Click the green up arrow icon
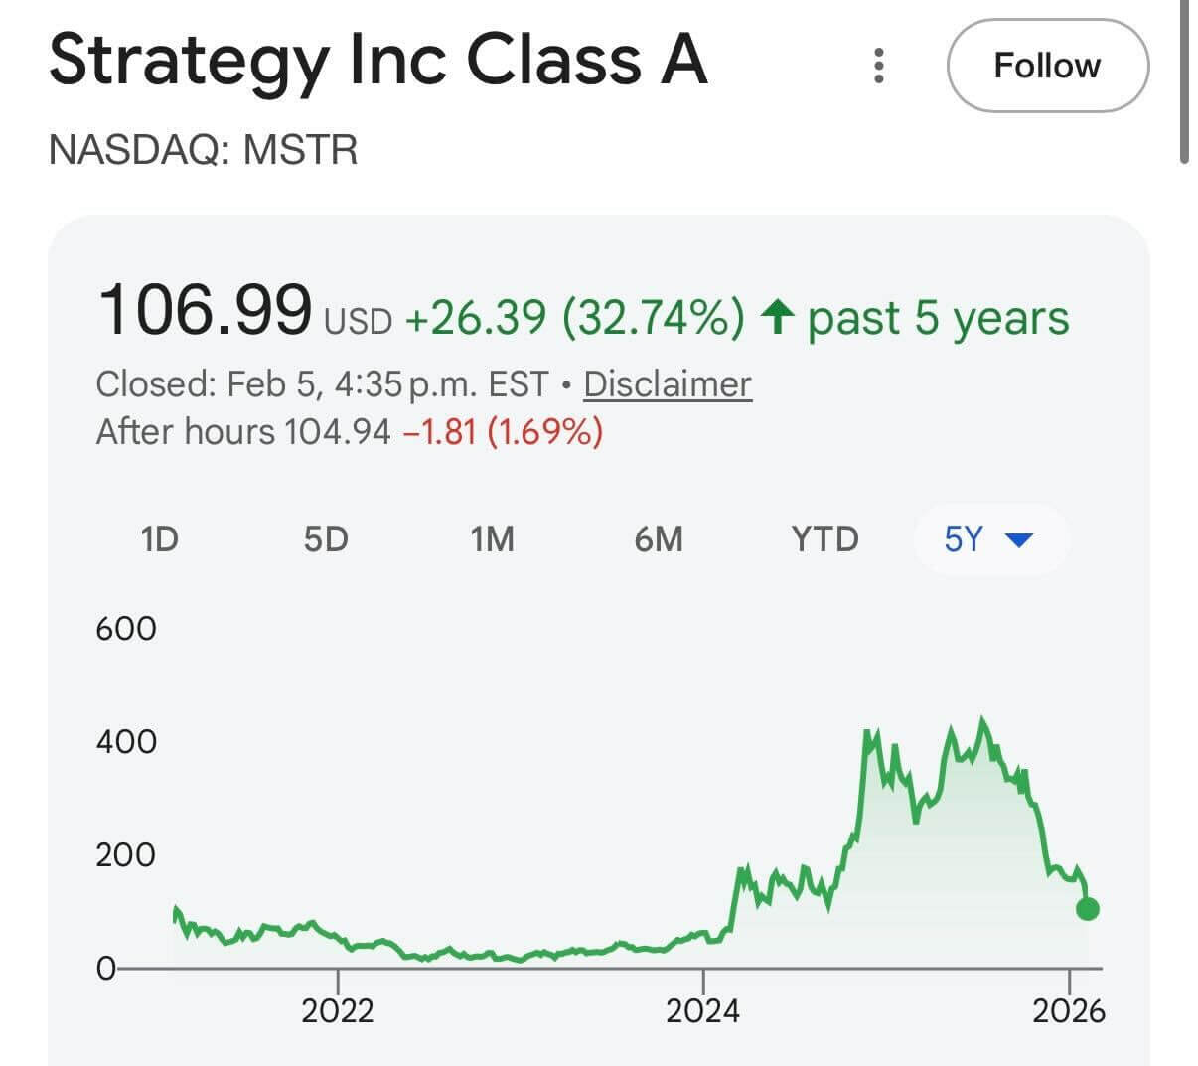The width and height of the screenshot is (1198, 1066). 777,318
